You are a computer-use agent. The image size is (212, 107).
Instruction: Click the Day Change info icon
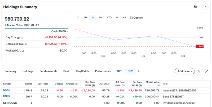click(x=22, y=38)
